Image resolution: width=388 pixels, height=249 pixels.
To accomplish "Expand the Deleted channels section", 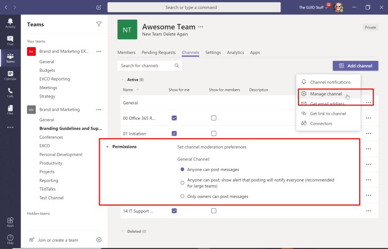I will 123,231.
